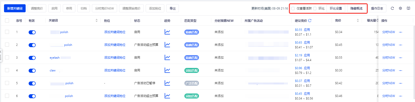The image size is (415, 102).
Task: Click the 调整原始竞价 button
Action: pos(131,8)
